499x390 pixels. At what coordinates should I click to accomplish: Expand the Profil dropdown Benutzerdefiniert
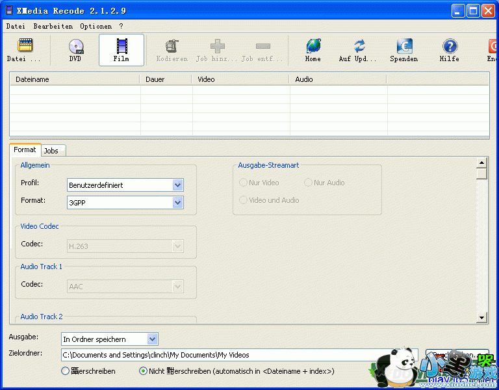[x=178, y=185]
